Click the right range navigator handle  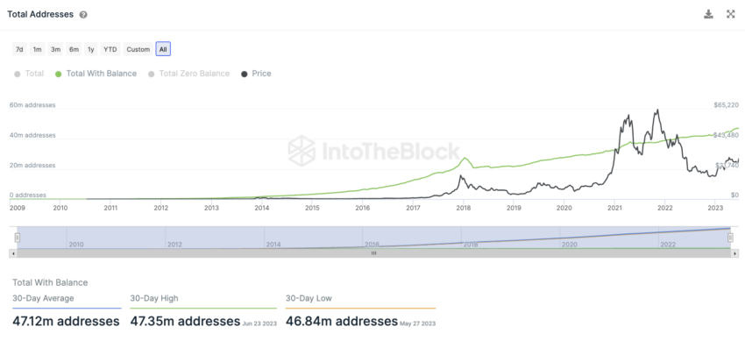click(x=731, y=238)
